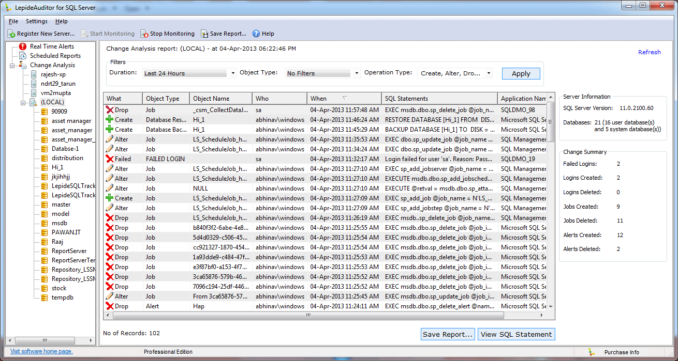Click the database icon beside tempdb
The image size is (678, 361).
coord(45,297)
